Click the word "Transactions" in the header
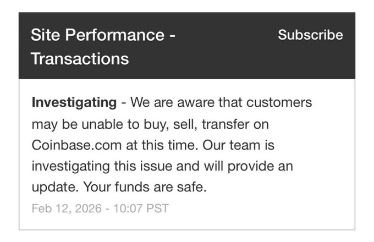374x242 pixels. [x=80, y=58]
